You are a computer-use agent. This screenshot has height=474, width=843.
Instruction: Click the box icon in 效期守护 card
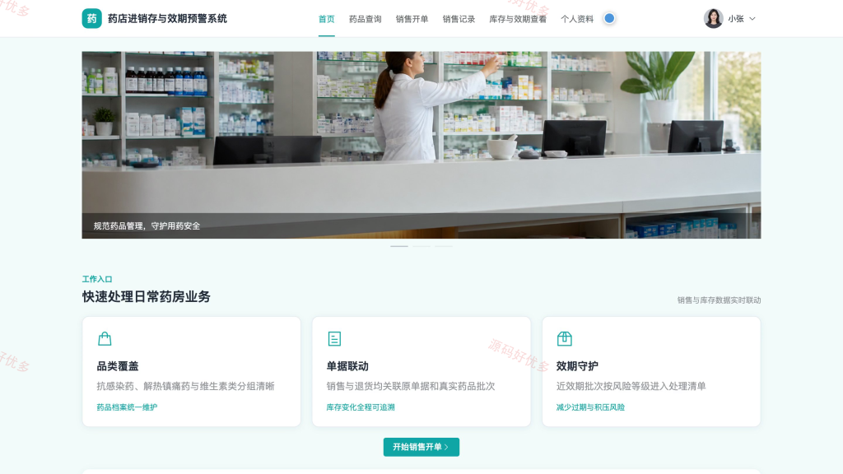565,338
